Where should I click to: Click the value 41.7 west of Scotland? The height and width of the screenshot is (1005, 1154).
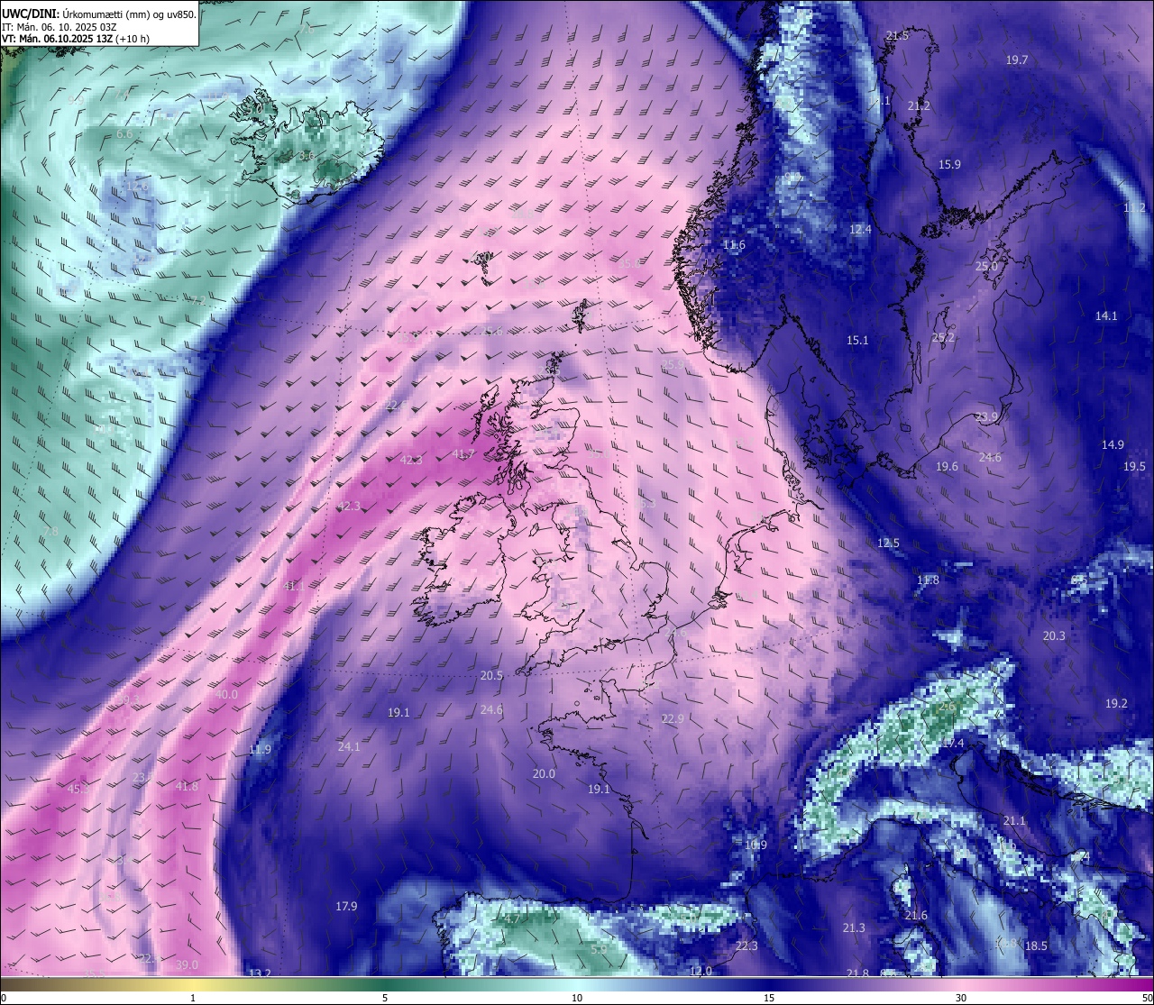(463, 453)
